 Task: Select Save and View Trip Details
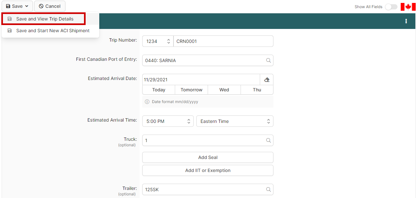pyautogui.click(x=45, y=19)
